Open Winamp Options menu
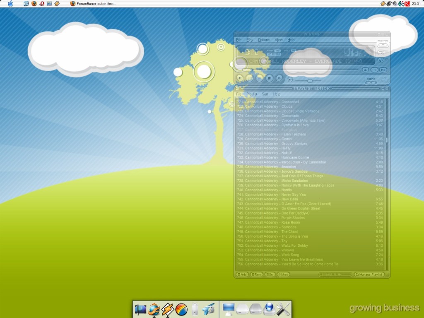Viewport: 424px width, 318px height. (x=264, y=40)
